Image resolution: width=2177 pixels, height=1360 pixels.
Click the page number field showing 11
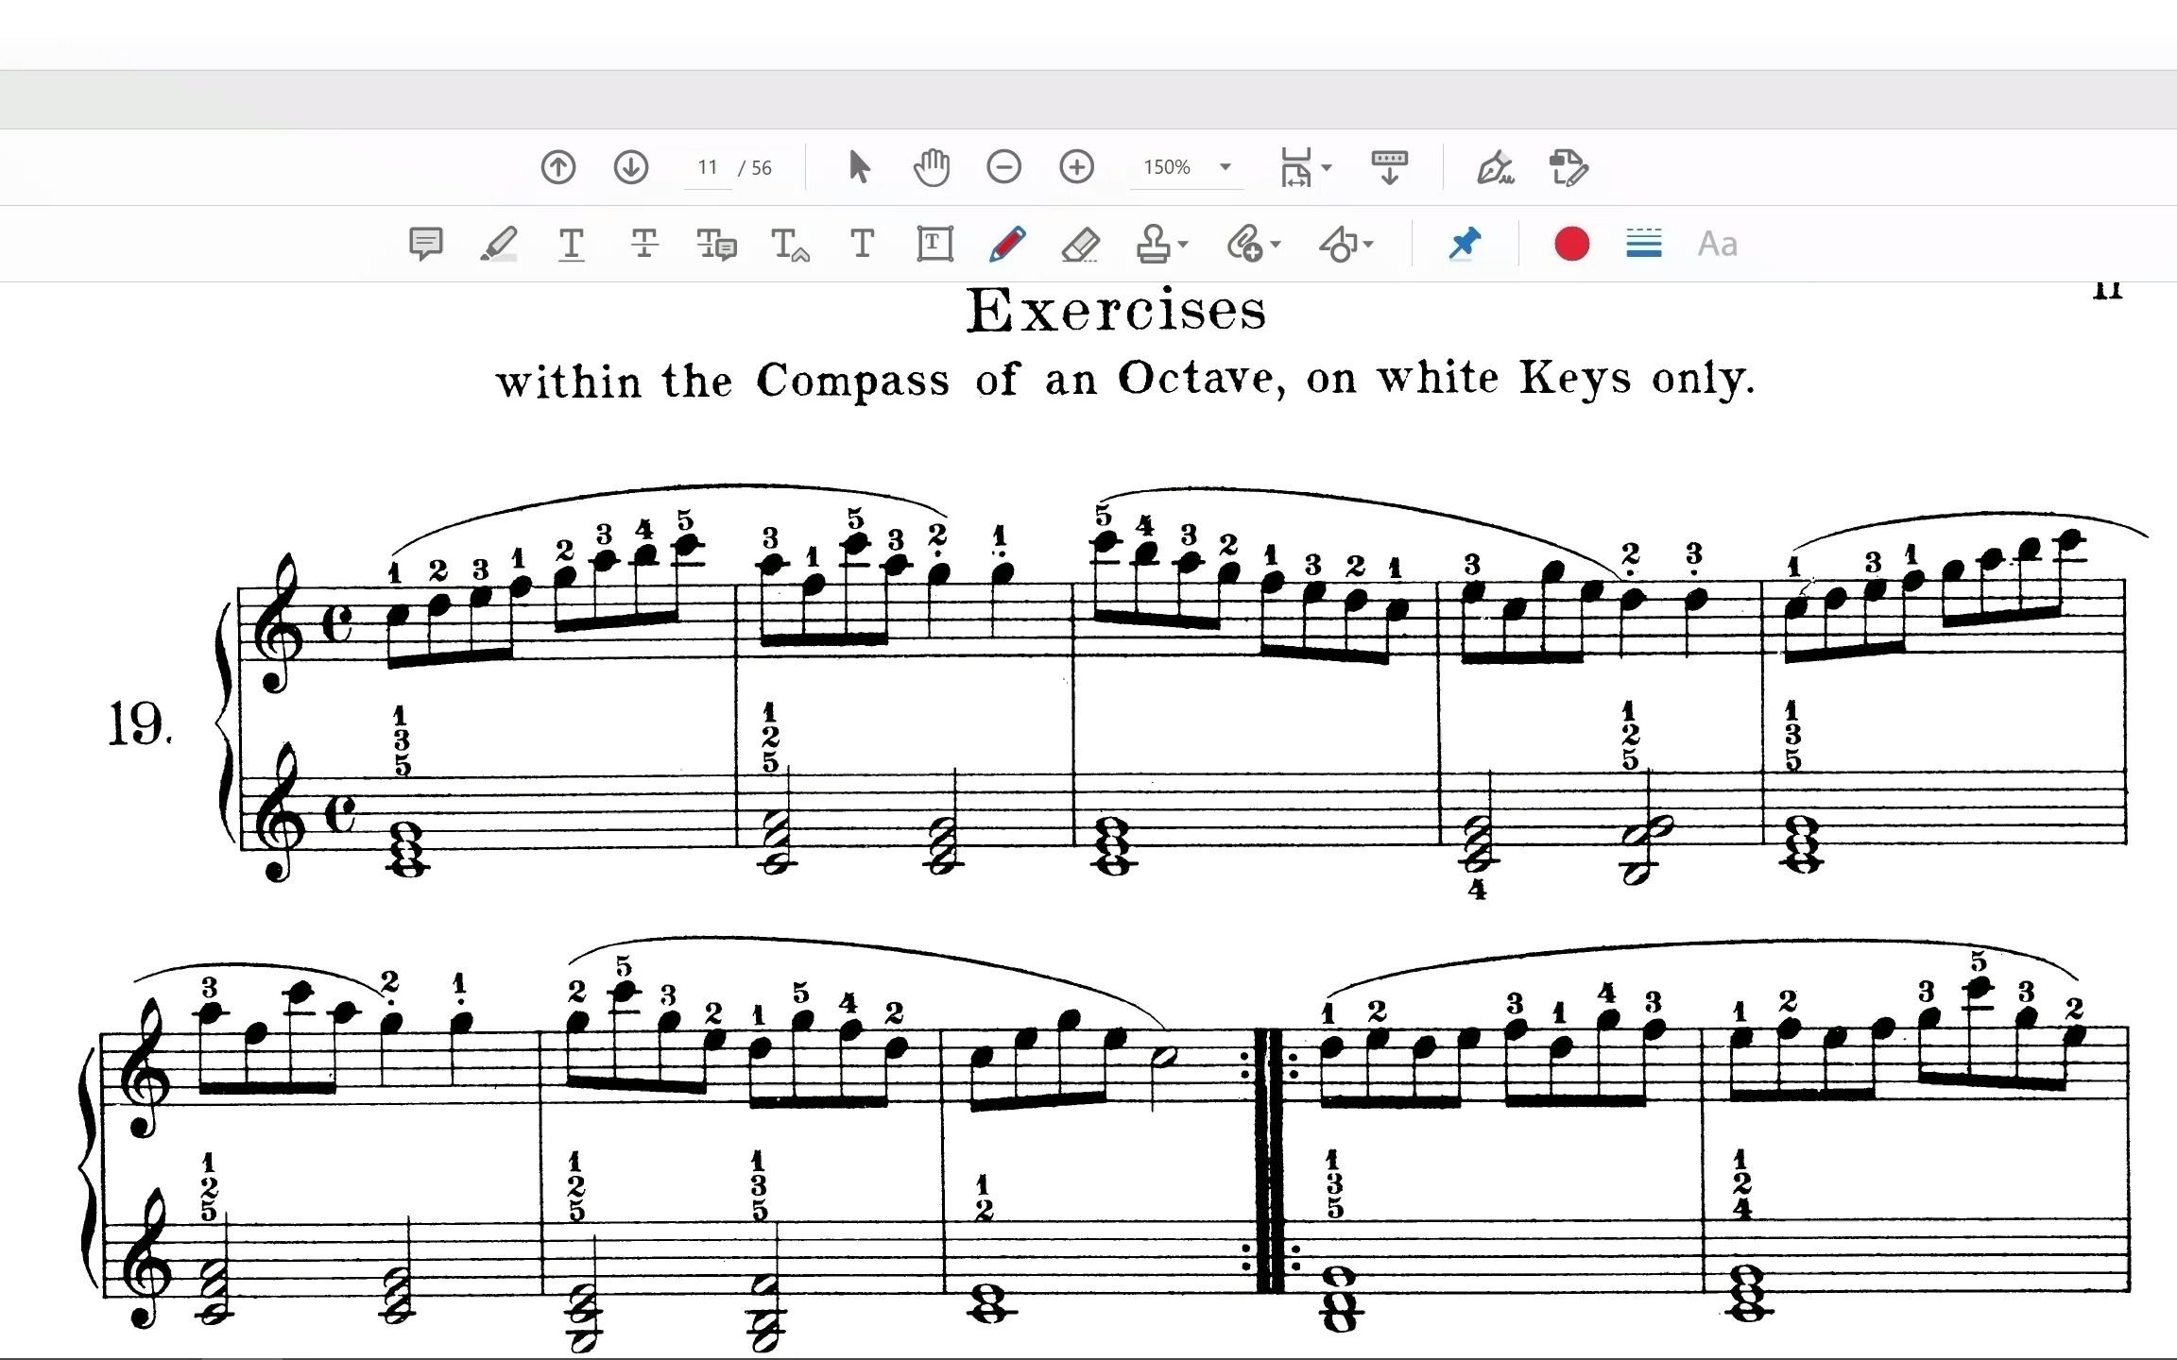708,167
